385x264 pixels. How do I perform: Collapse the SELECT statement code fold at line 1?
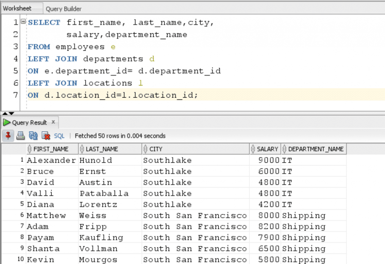23,21
